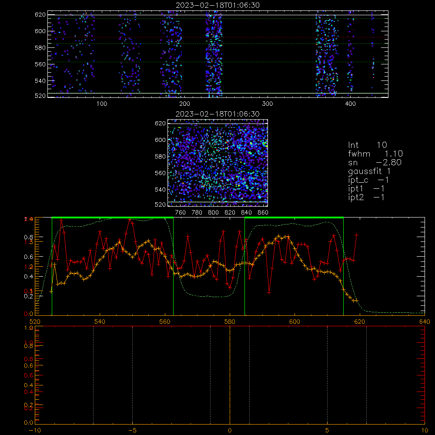Click the square middle detector image

tap(218, 163)
